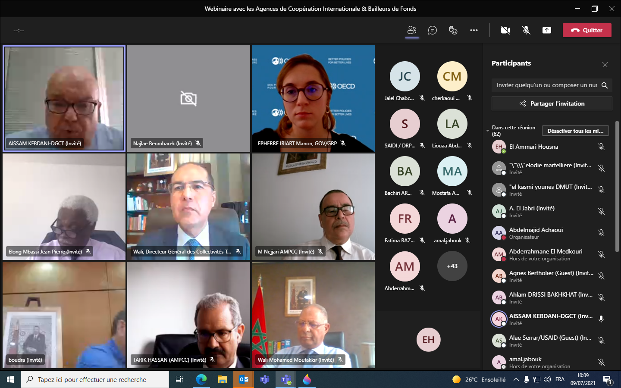This screenshot has width=621, height=388.
Task: Click the Quitter leave button
Action: pyautogui.click(x=587, y=30)
